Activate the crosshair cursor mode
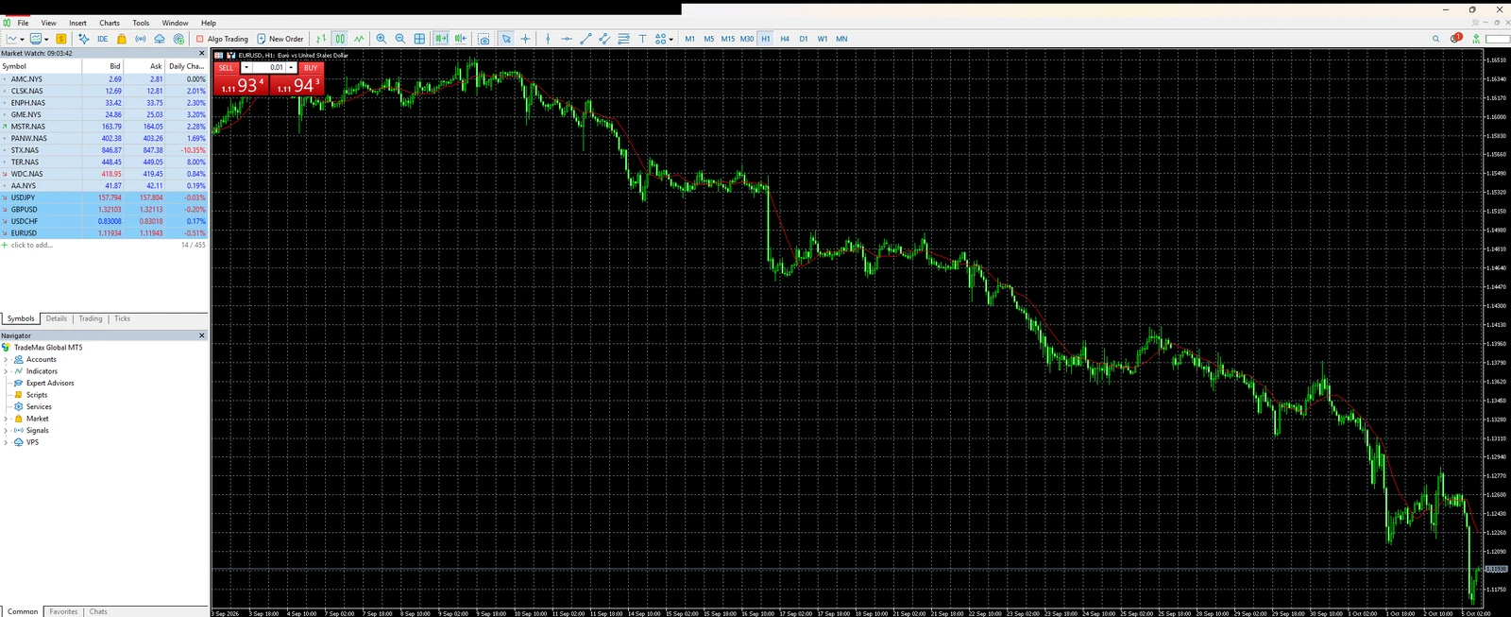 coord(525,39)
